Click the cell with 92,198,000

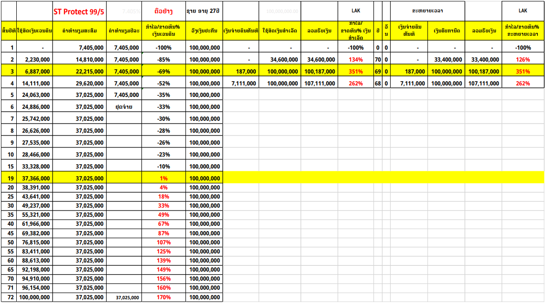pyautogui.click(x=34, y=270)
